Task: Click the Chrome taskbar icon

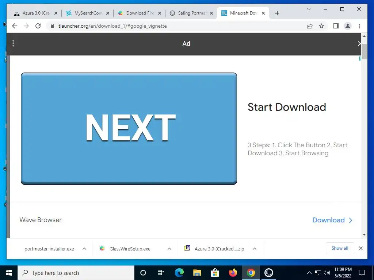Action: pyautogui.click(x=251, y=273)
